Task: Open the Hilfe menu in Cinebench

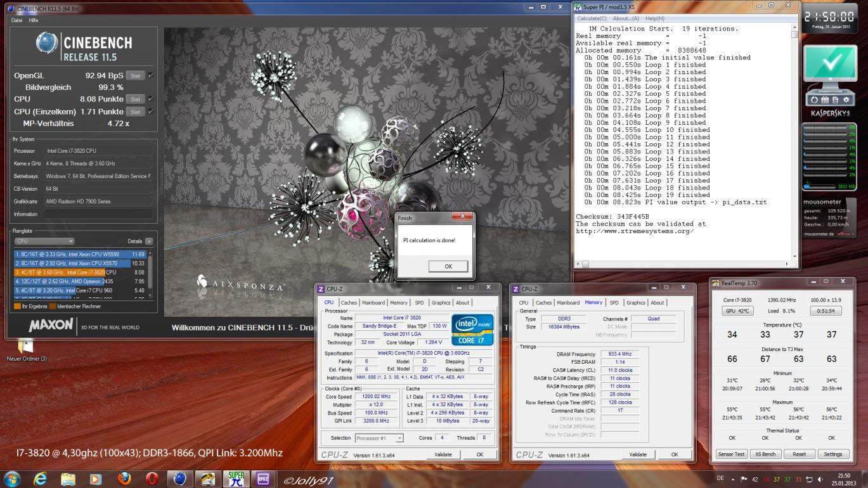Action: tap(33, 20)
